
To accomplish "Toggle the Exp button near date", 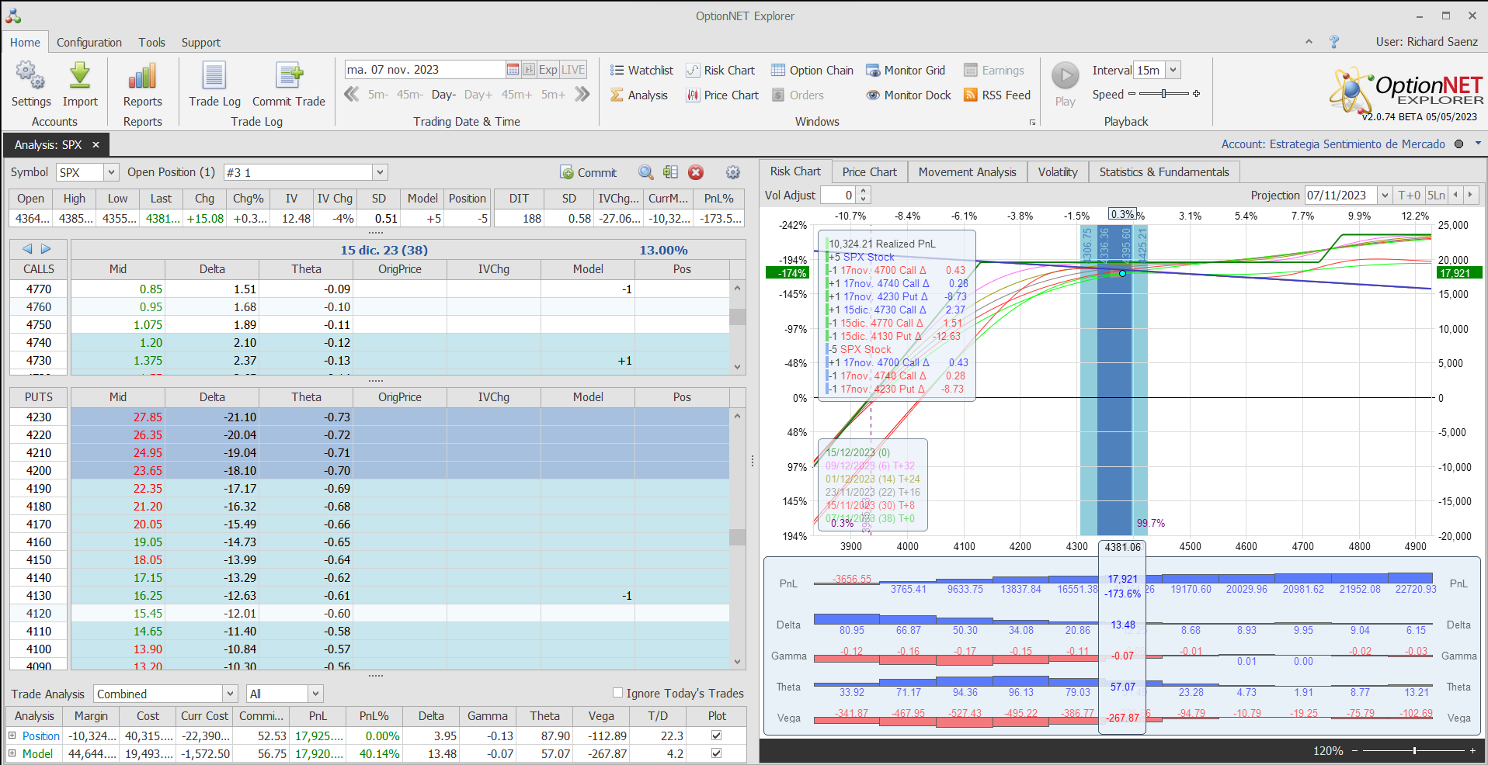I will pos(548,69).
